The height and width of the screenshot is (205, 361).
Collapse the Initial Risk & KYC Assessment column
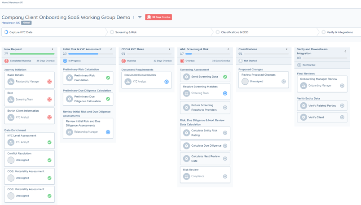[111, 49]
